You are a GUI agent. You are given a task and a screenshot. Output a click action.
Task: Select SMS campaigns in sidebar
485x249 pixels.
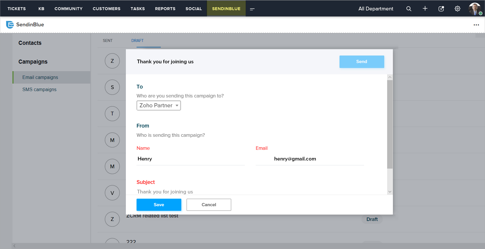click(40, 89)
